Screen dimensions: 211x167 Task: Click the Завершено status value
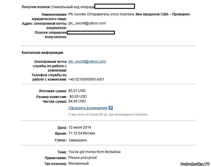(x=77, y=140)
